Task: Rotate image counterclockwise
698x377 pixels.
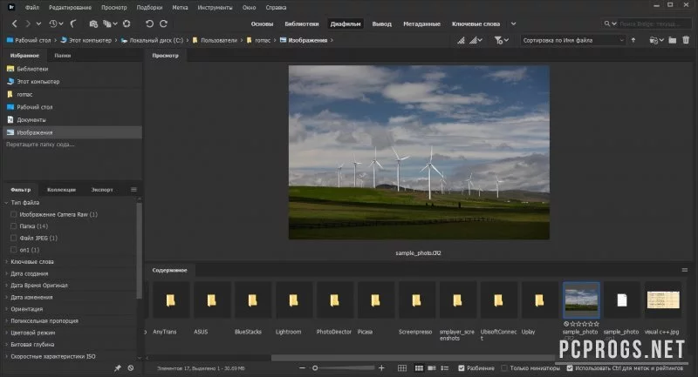Action: [149, 24]
